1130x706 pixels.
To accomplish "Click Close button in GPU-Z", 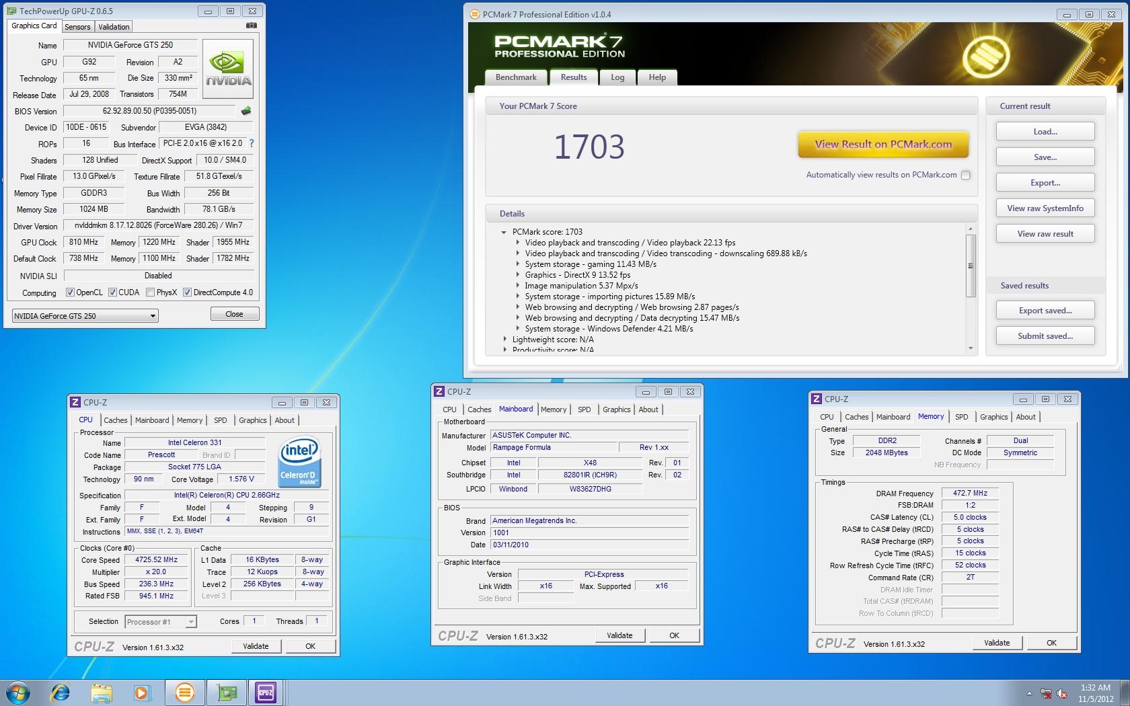I will [x=234, y=314].
